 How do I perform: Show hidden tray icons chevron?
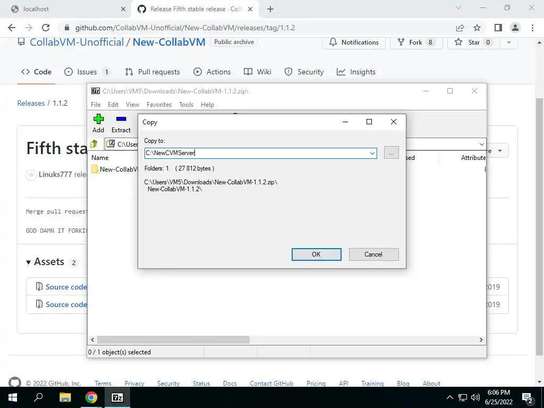(x=449, y=397)
